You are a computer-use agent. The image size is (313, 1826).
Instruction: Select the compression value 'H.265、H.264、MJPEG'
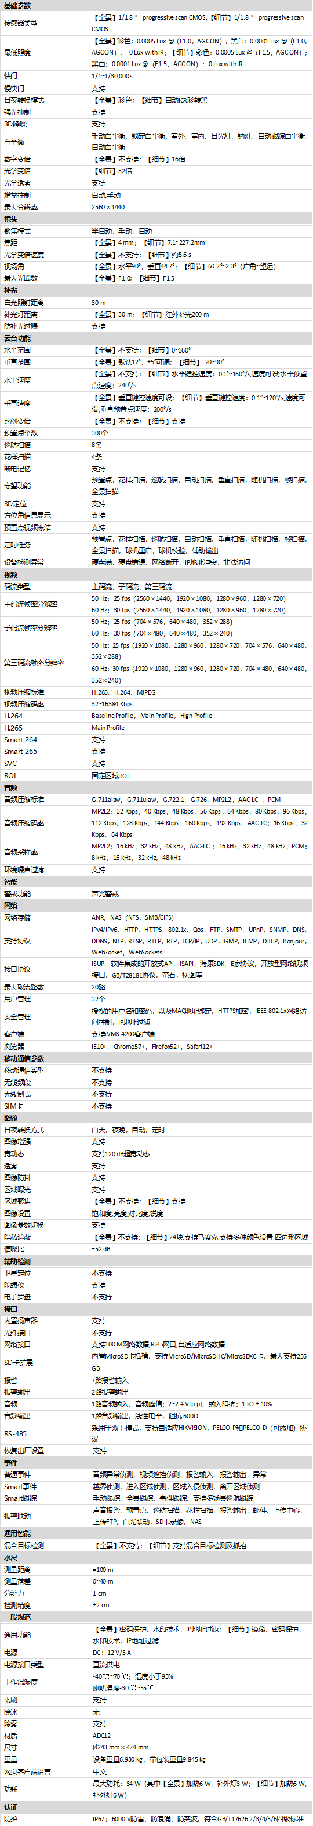123,692
